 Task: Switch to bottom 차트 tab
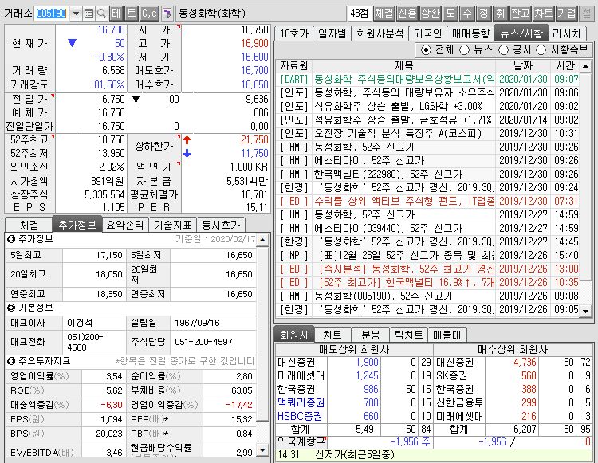click(x=332, y=335)
